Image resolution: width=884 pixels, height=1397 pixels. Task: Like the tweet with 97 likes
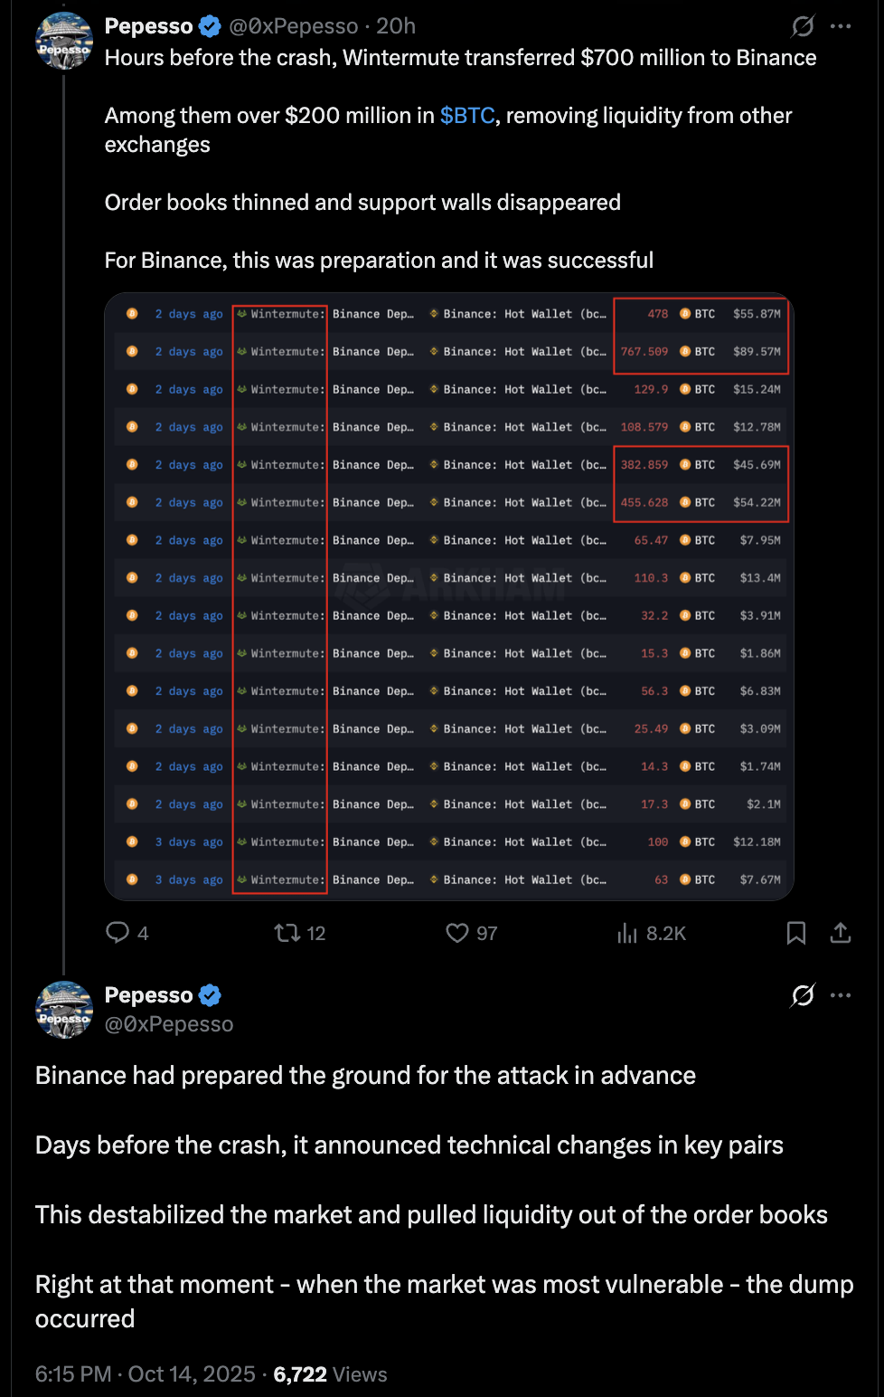pyautogui.click(x=457, y=933)
